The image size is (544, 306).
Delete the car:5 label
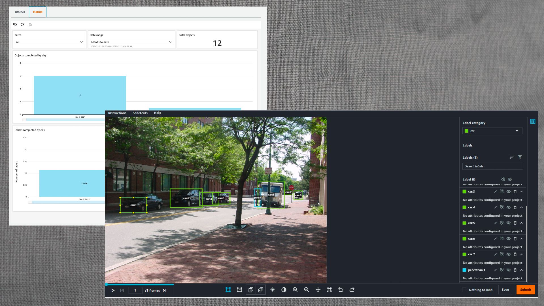point(515,223)
